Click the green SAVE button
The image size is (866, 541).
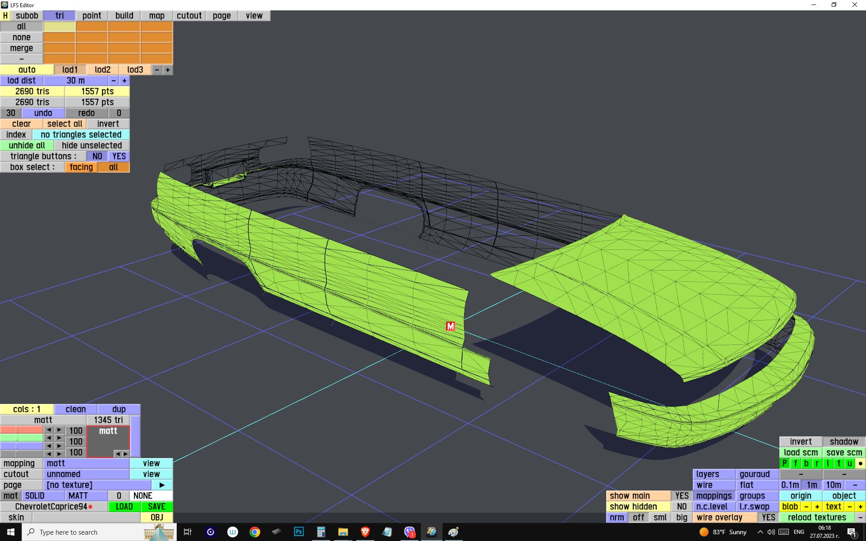coord(157,507)
